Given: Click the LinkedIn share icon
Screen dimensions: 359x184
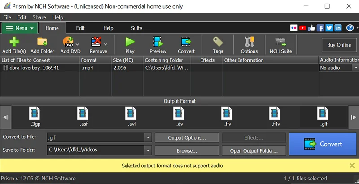Looking at the screenshot, I should pyautogui.click(x=338, y=28).
